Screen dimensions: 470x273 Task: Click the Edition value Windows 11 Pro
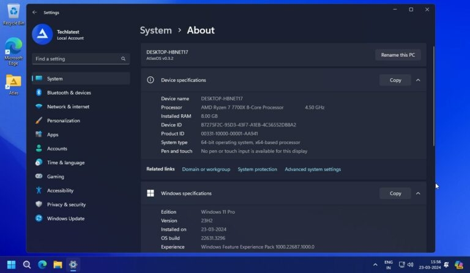[x=218, y=212]
